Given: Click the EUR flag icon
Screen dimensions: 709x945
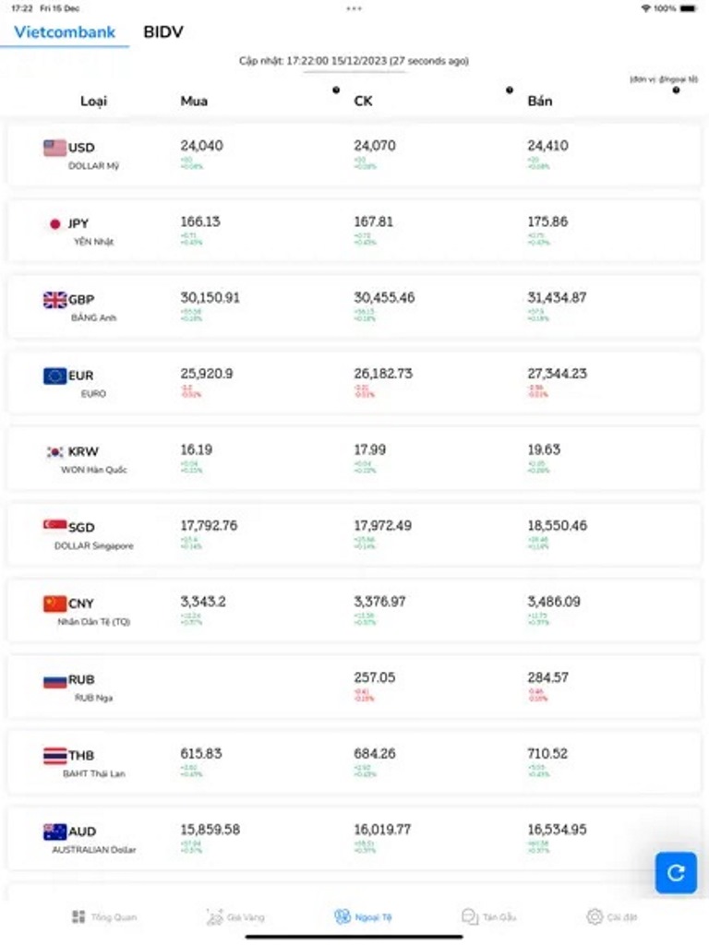Looking at the screenshot, I should click(54, 376).
